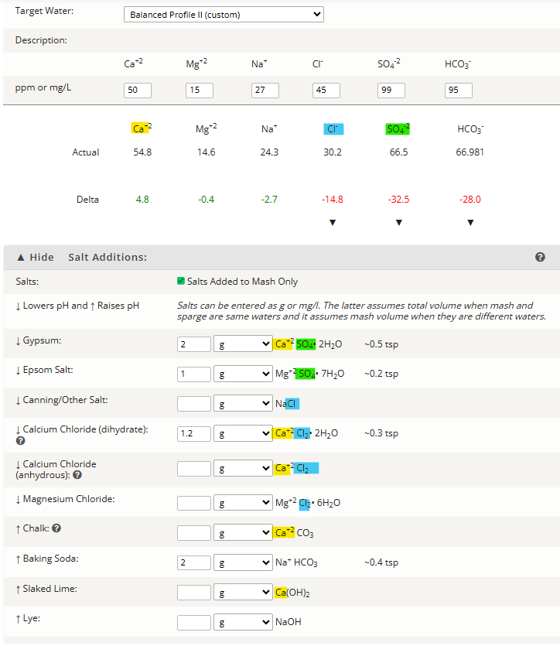Toggle Salts Added to Mash Only checkbox
Viewport: 560px width, 646px height.
point(181,282)
